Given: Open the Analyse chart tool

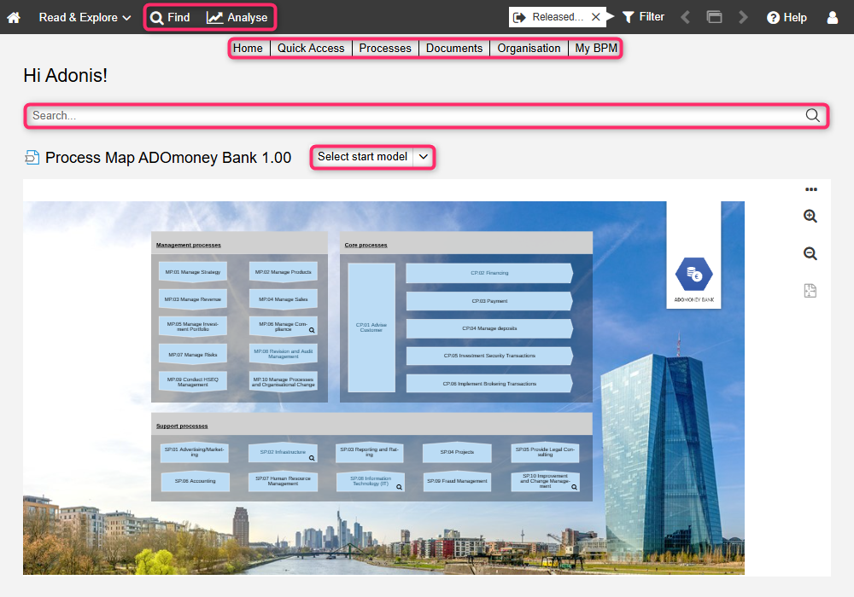Looking at the screenshot, I should pos(237,17).
